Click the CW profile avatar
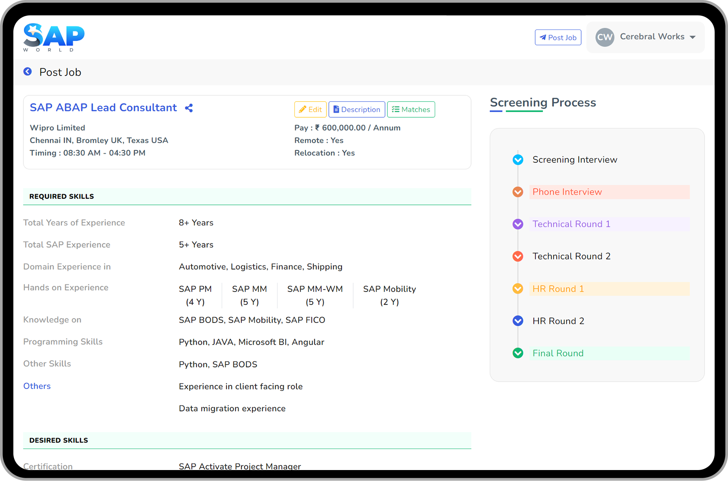The height and width of the screenshot is (485, 728). click(605, 37)
